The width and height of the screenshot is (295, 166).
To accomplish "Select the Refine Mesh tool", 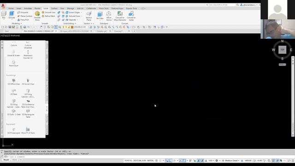I will pos(48,16).
